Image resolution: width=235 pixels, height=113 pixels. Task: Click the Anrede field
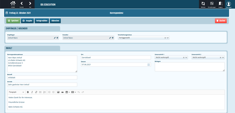[x=42, y=85]
